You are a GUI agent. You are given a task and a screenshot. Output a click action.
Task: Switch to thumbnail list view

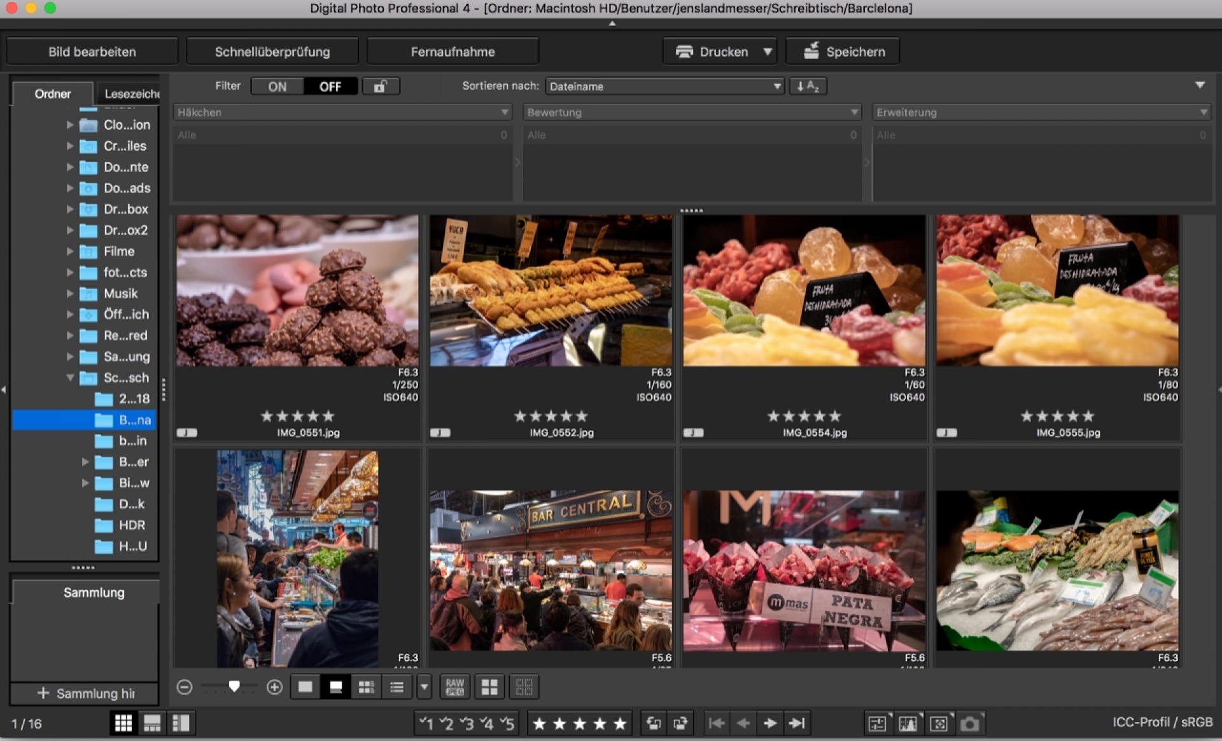397,687
